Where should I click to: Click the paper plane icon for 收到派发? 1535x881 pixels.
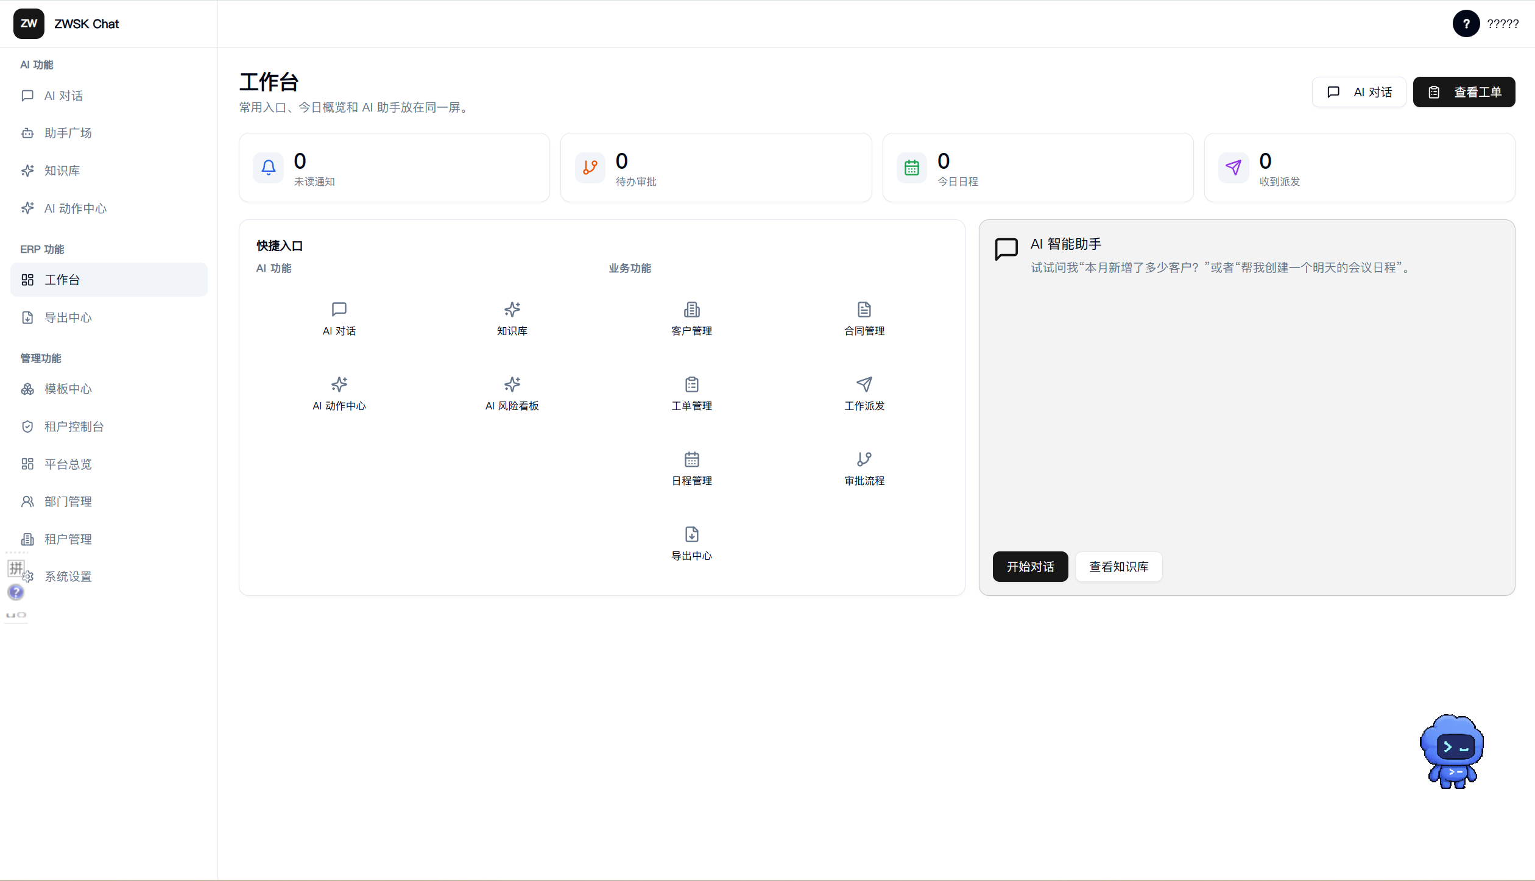(x=1233, y=168)
